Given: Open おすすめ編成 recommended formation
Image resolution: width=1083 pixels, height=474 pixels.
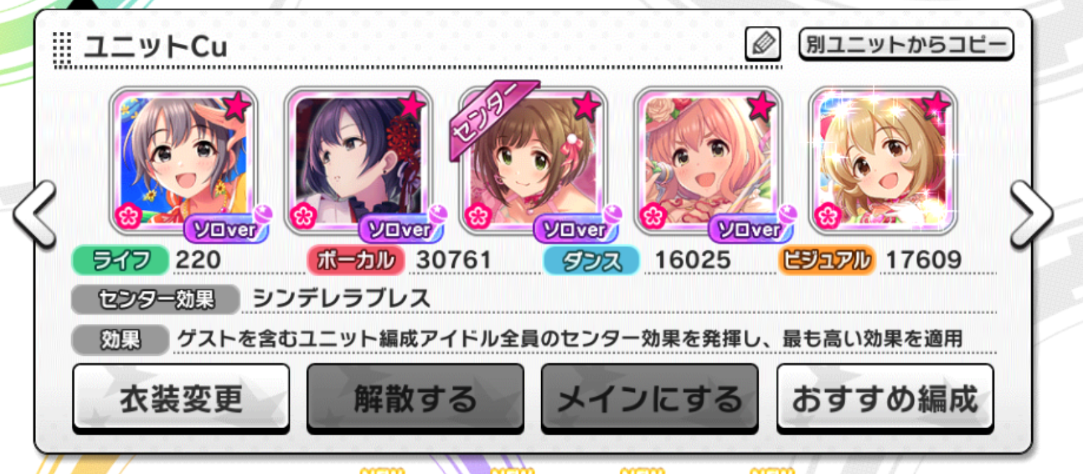Looking at the screenshot, I should 885,399.
